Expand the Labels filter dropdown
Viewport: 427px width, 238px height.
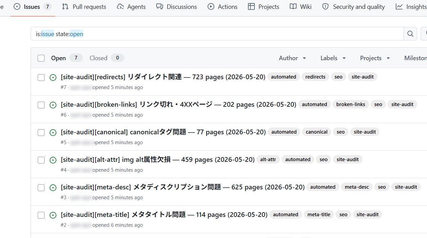click(333, 58)
